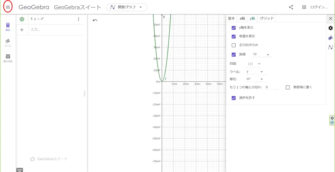Switch to the グリッド tab
This screenshot has width=335, height=172.
[267, 18]
